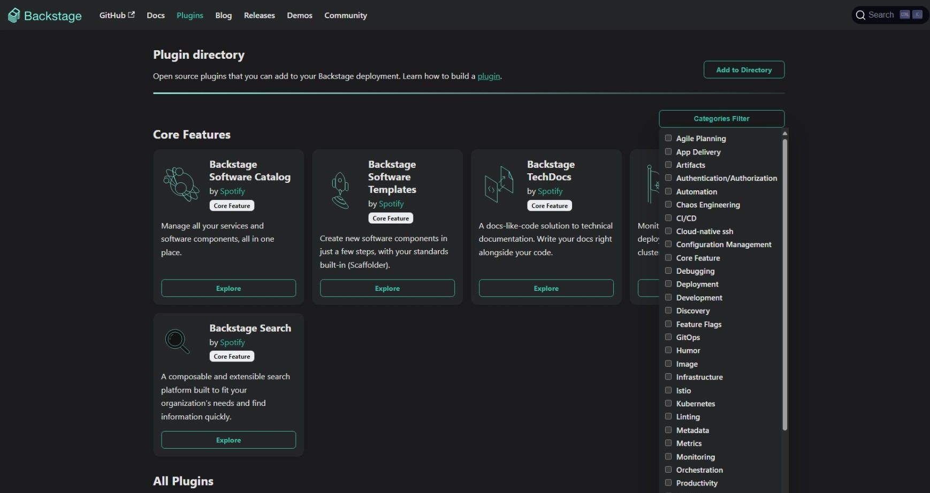Click the categories list scrollbar
The width and height of the screenshot is (930, 493).
784,284
